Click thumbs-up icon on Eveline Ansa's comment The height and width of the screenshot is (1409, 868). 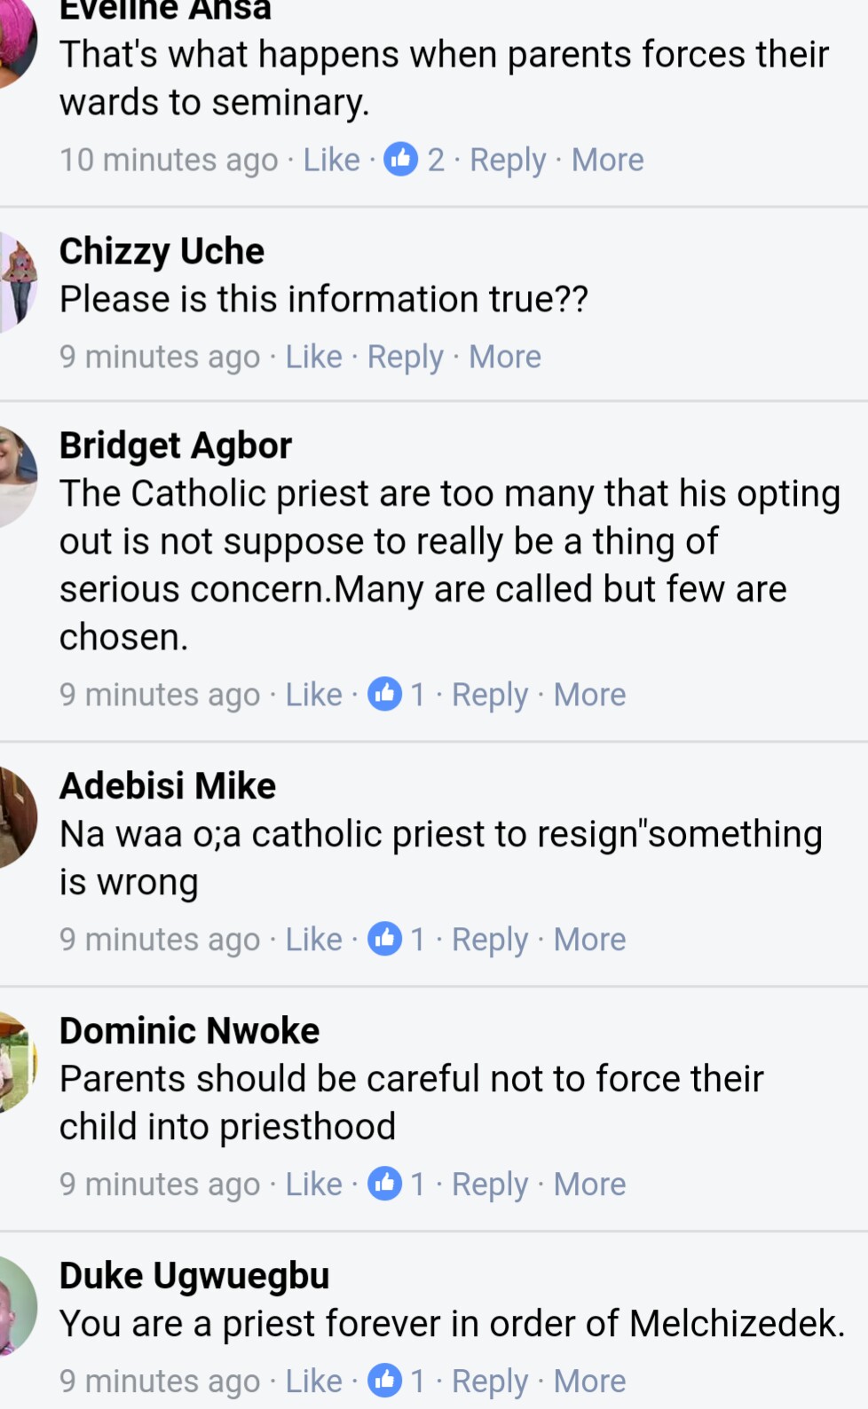tap(400, 160)
